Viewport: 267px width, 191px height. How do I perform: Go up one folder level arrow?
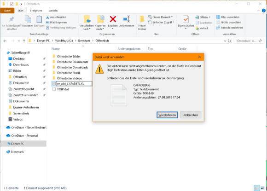[x=24, y=41]
